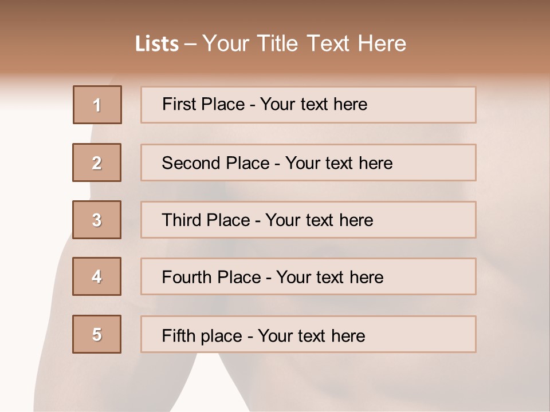Click the 'Fifth place' words
Image resolution: width=550 pixels, height=412 pixels.
(x=202, y=335)
